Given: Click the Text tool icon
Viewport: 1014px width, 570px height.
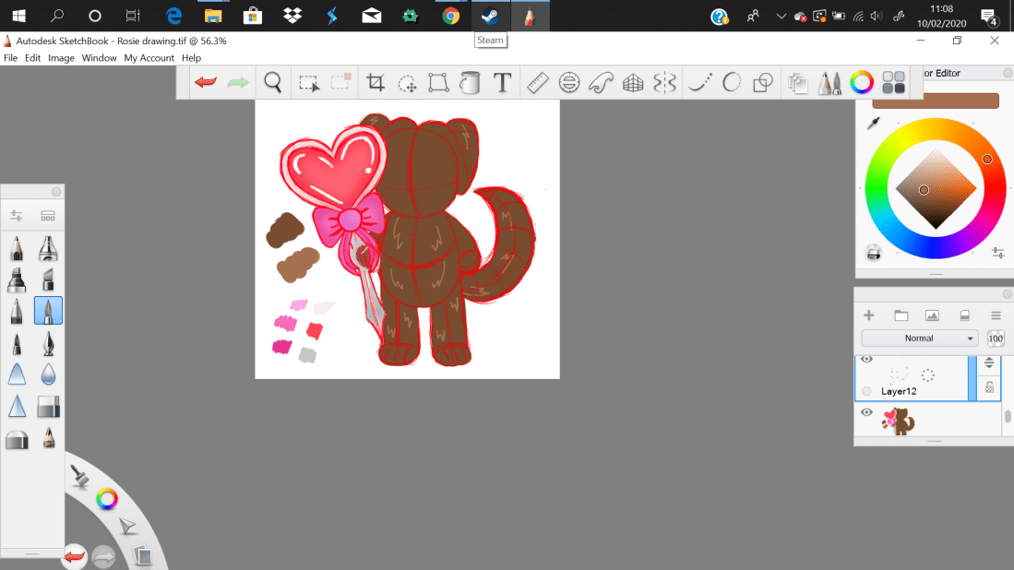Looking at the screenshot, I should click(502, 83).
